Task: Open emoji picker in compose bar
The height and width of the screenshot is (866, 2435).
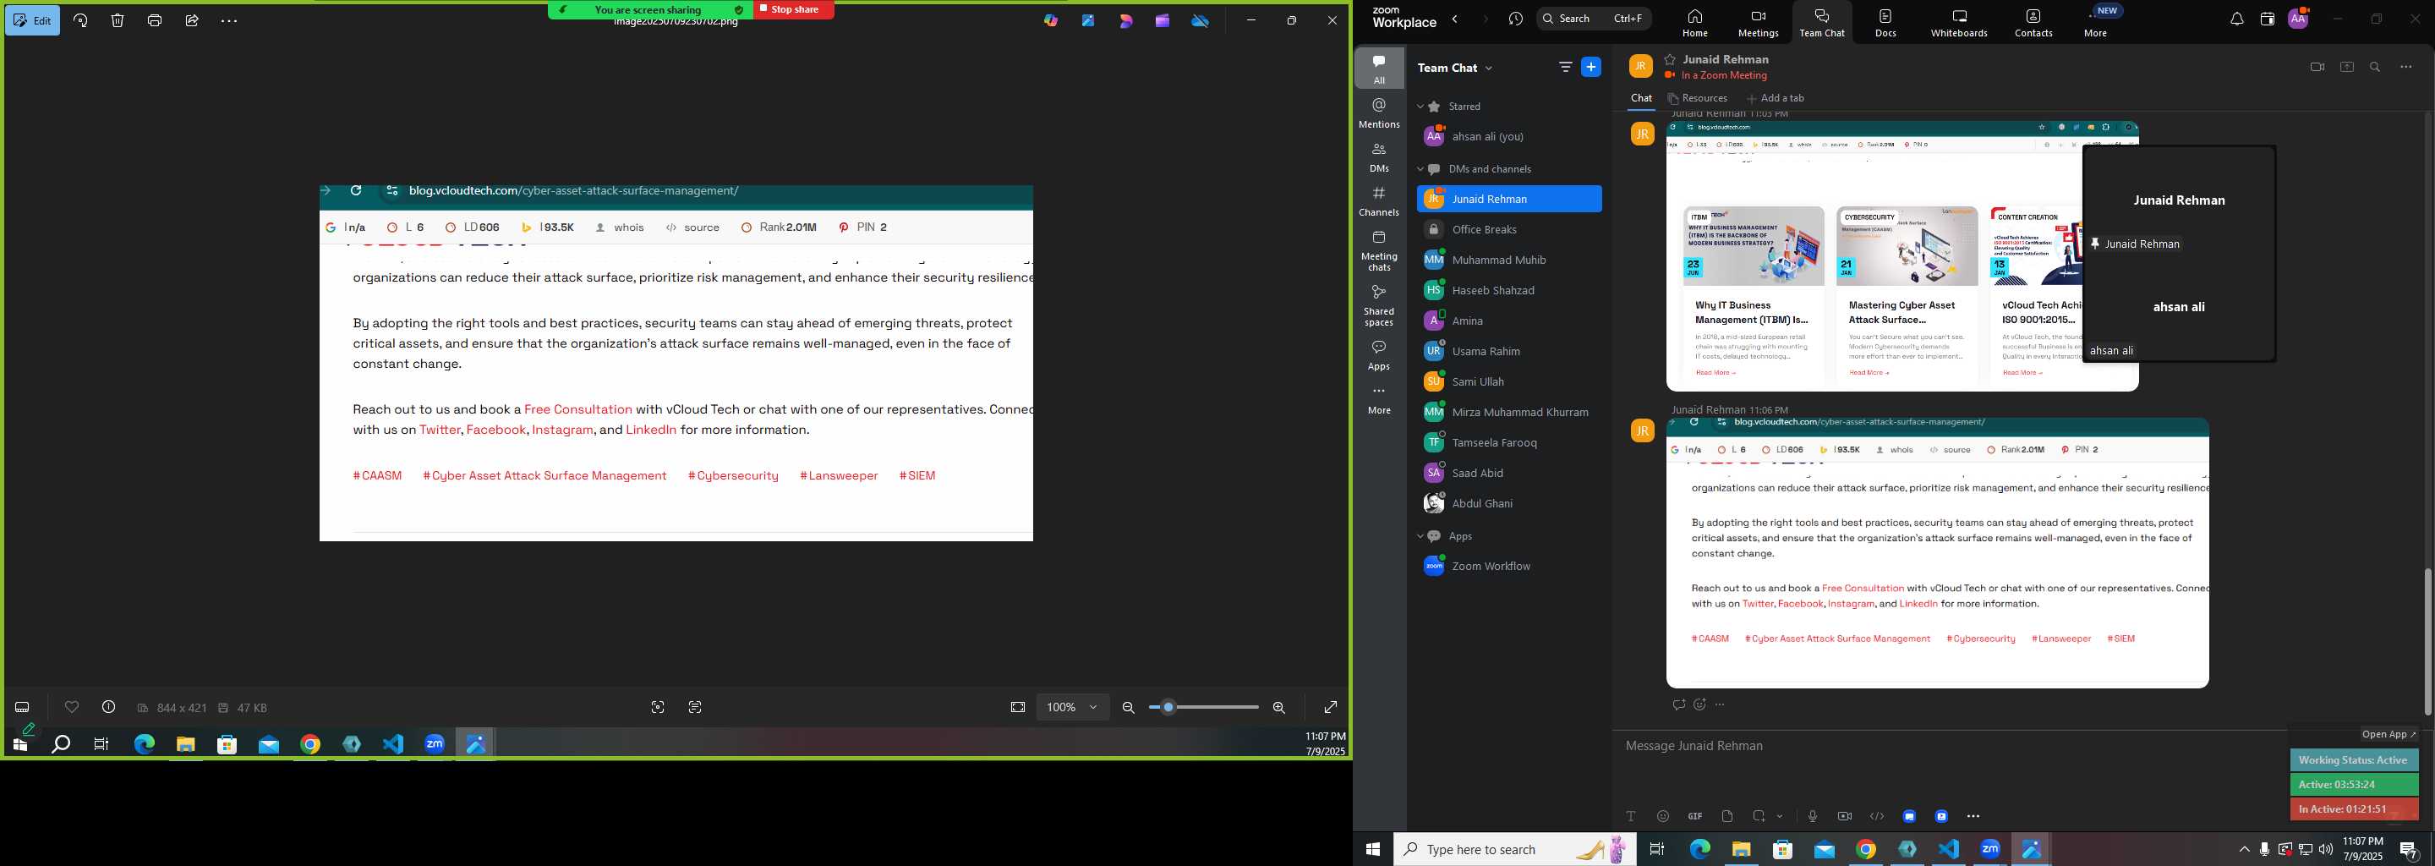Action: click(x=1663, y=816)
